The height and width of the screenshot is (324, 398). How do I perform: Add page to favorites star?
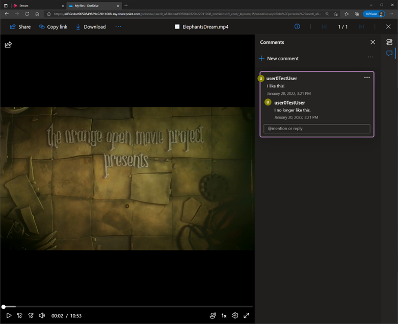(336, 14)
